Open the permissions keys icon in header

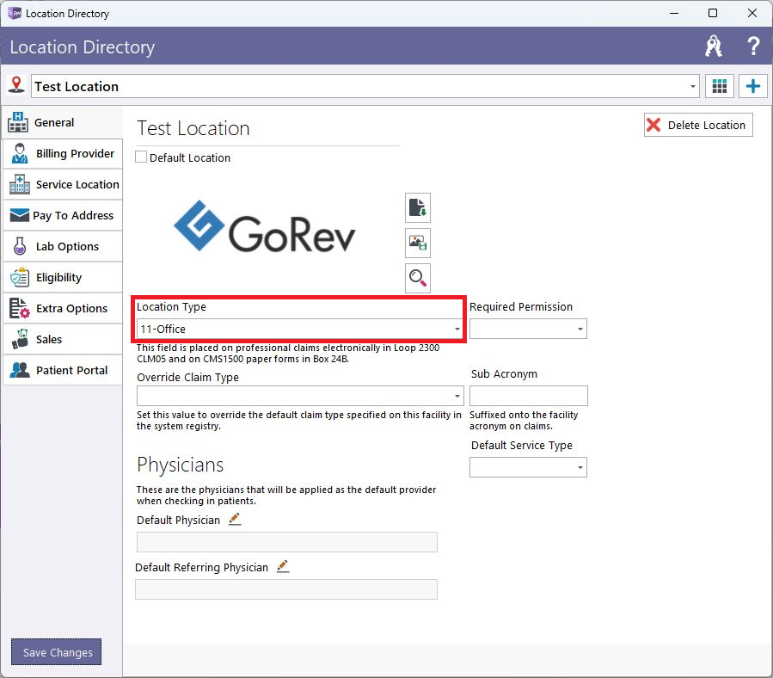tap(714, 46)
